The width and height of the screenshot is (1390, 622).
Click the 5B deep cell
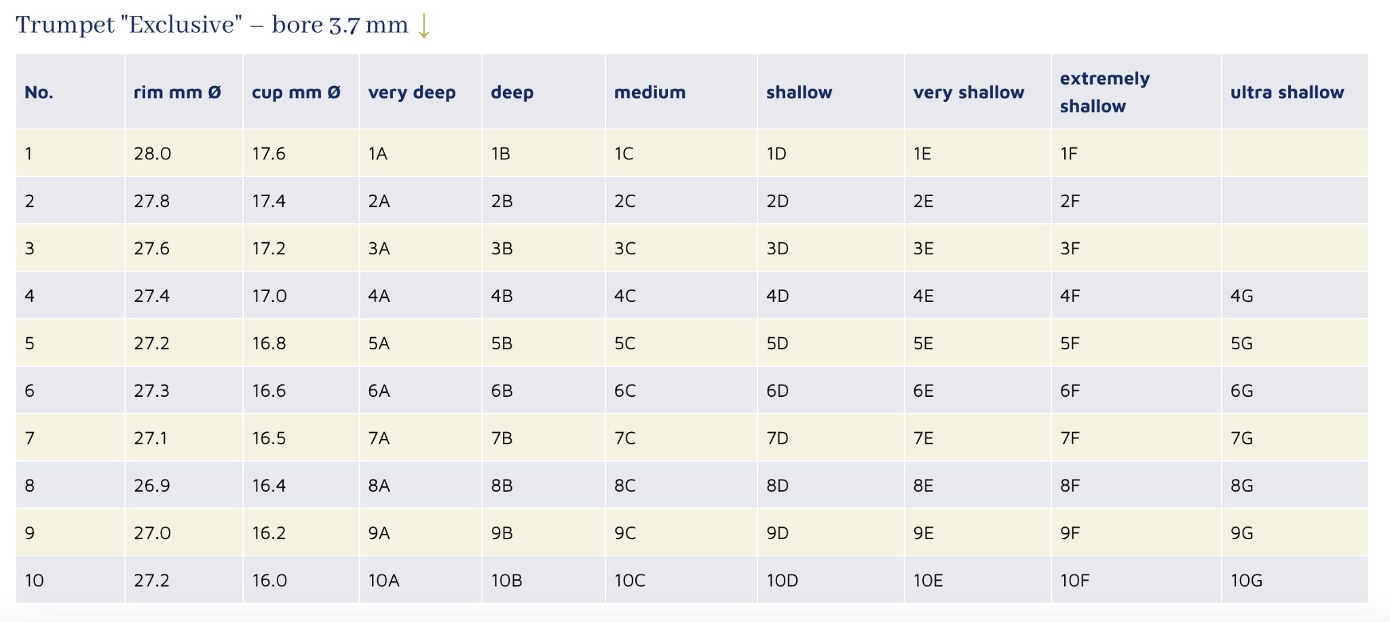(x=502, y=344)
